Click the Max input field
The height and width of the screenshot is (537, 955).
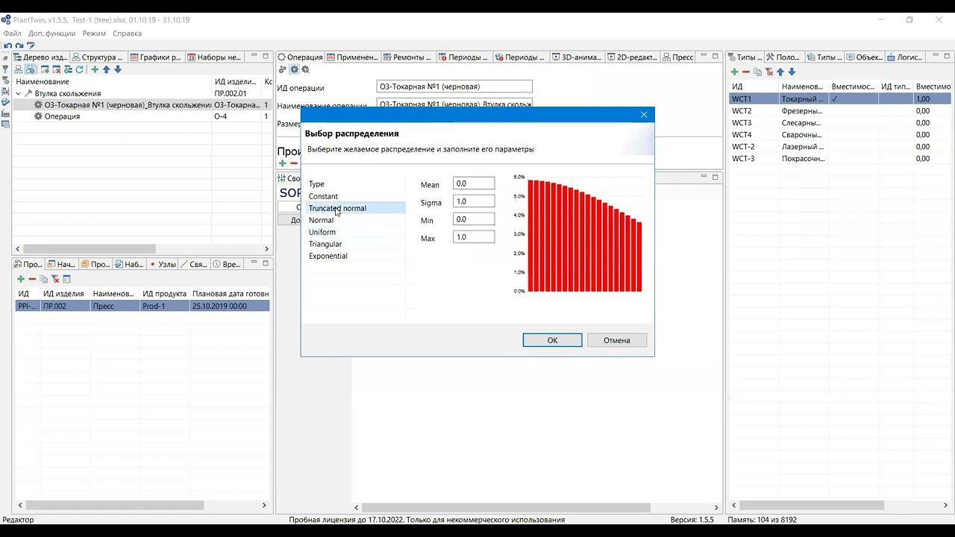474,237
